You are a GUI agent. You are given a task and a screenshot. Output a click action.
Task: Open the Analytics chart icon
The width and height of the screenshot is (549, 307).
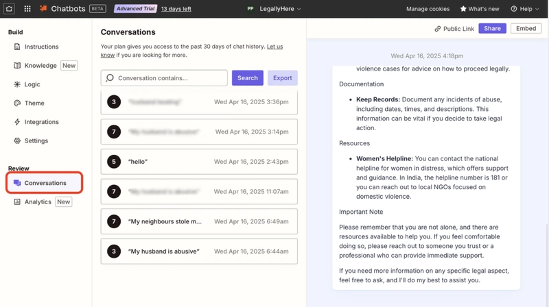pos(16,201)
